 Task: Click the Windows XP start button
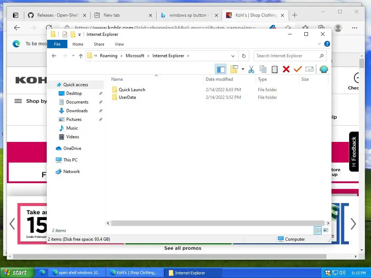click(17, 273)
